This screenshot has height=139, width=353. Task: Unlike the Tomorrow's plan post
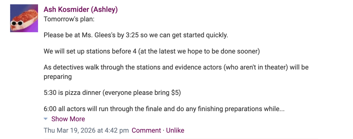[x=175, y=130]
